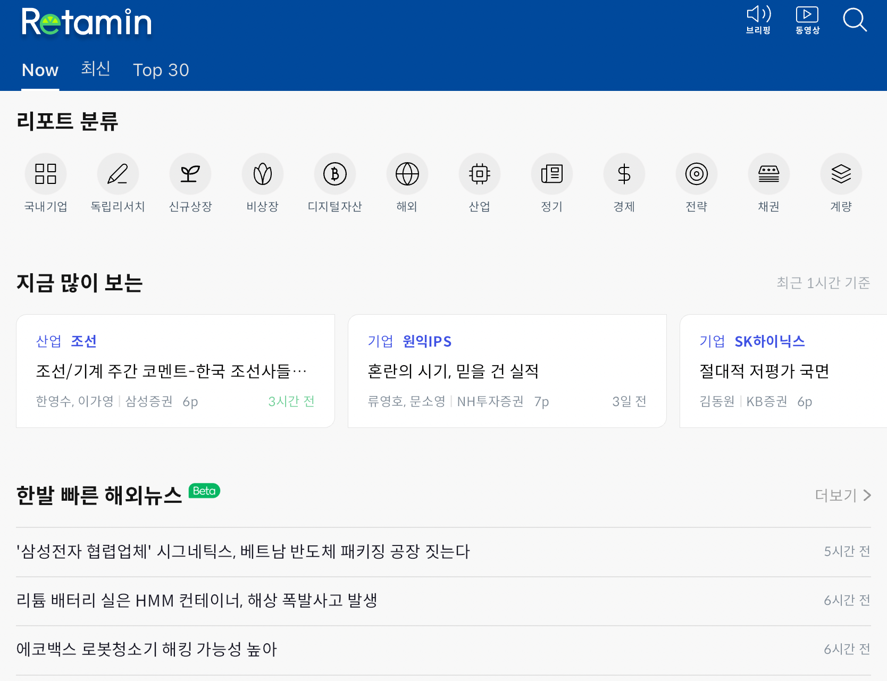Click the 최근 1시간 기준 label

click(x=823, y=283)
